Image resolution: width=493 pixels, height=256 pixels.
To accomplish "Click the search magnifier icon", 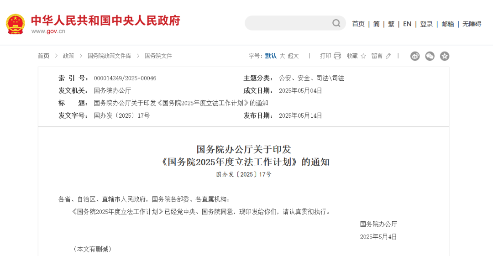I will point(336,23).
